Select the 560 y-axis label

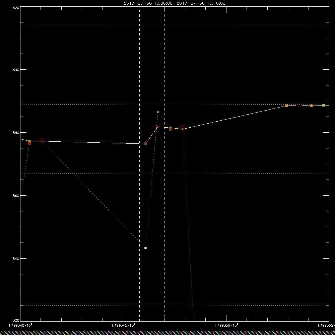pos(16,196)
